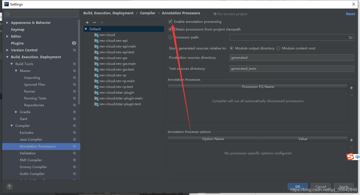Screen dimensions: 360x195
Task: Click project-level icon beside Gradle
Action: coord(74,112)
